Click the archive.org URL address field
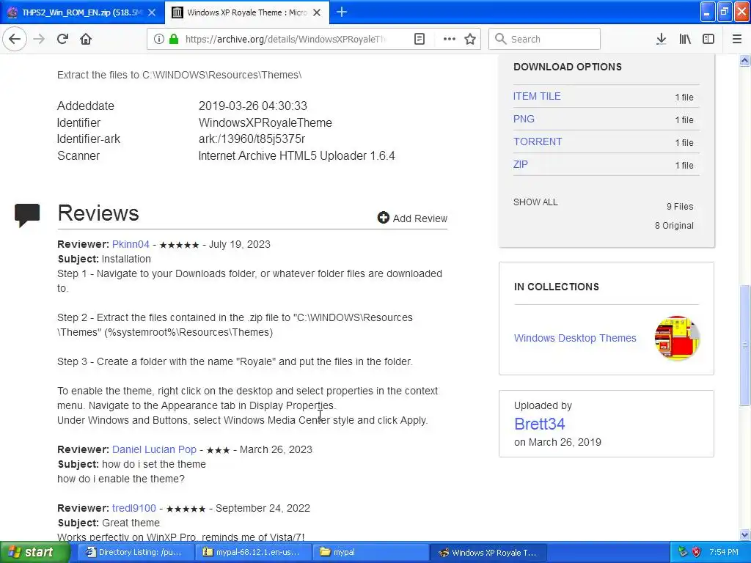 (285, 39)
